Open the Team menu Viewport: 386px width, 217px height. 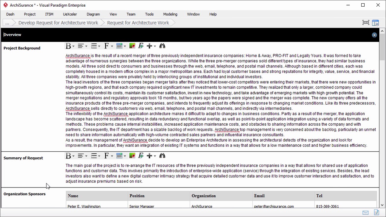tap(131, 14)
